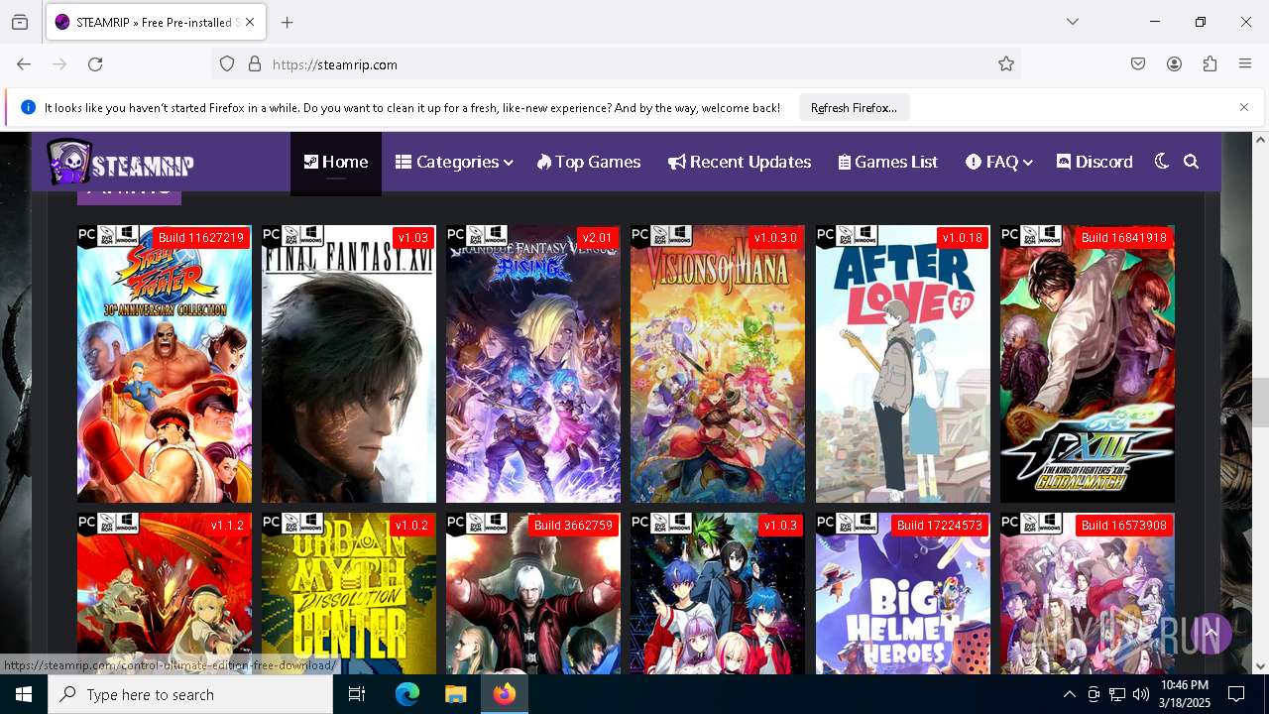Viewport: 1269px width, 714px height.
Task: Open the site search magnifier icon
Action: pyautogui.click(x=1192, y=162)
